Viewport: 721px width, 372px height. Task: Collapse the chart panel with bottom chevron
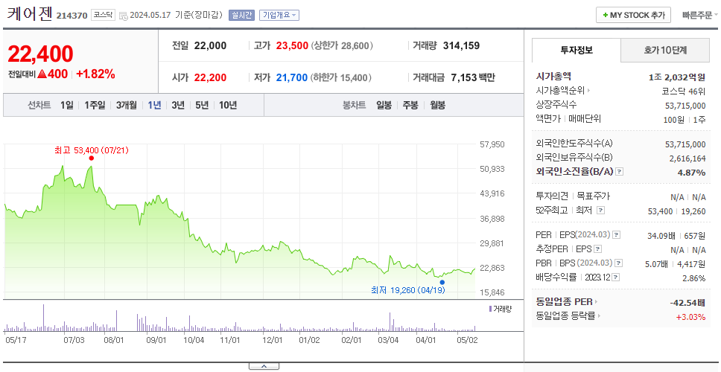pos(264,366)
